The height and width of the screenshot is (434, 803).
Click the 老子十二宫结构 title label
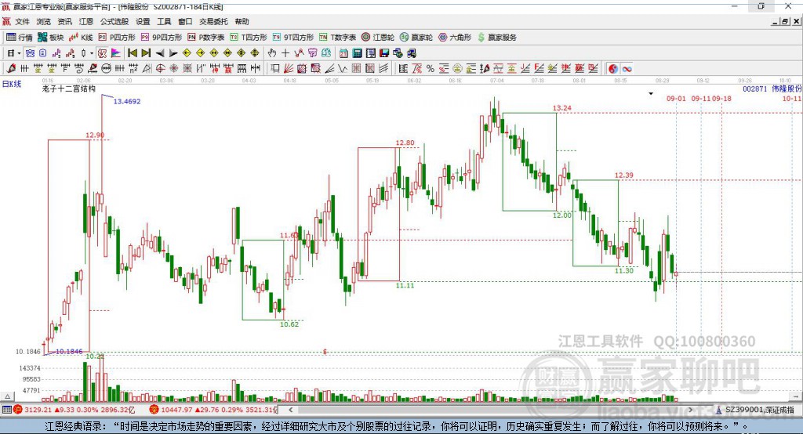coord(69,89)
